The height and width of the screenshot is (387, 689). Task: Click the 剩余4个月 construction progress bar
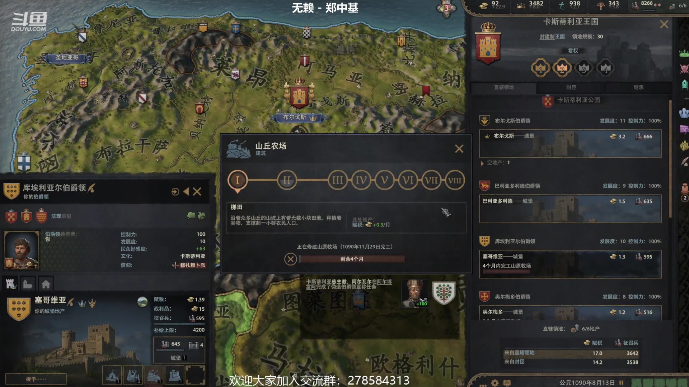tap(352, 259)
